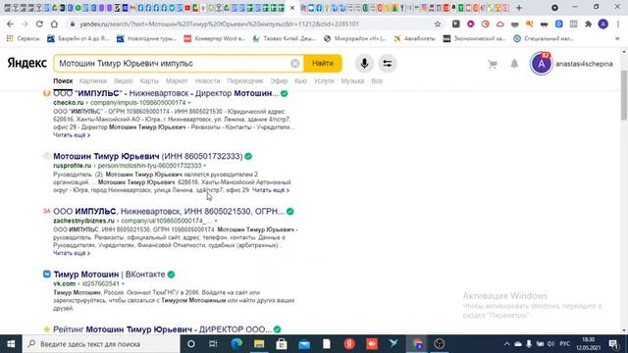The image size is (628, 353).
Task: Click the Найти search button
Action: 323,63
